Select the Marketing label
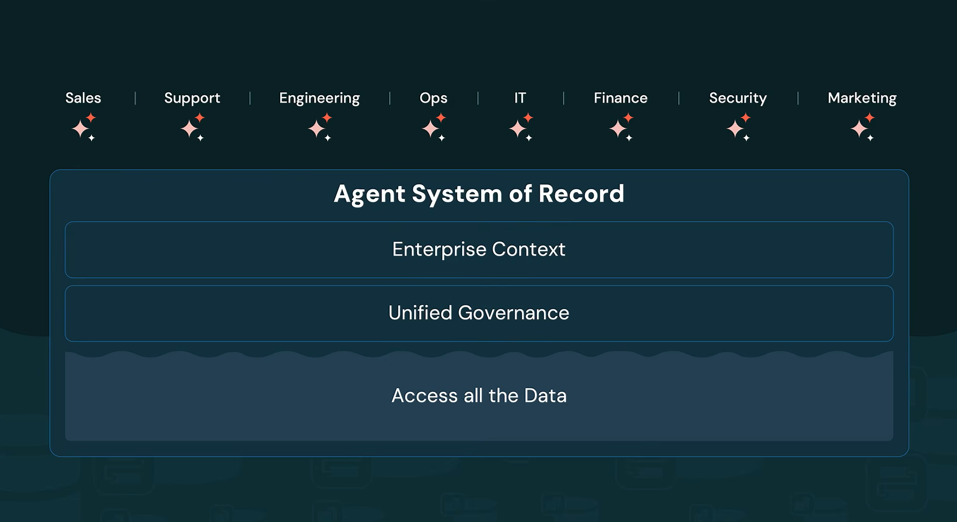Screen dimensions: 957x522 [862, 98]
